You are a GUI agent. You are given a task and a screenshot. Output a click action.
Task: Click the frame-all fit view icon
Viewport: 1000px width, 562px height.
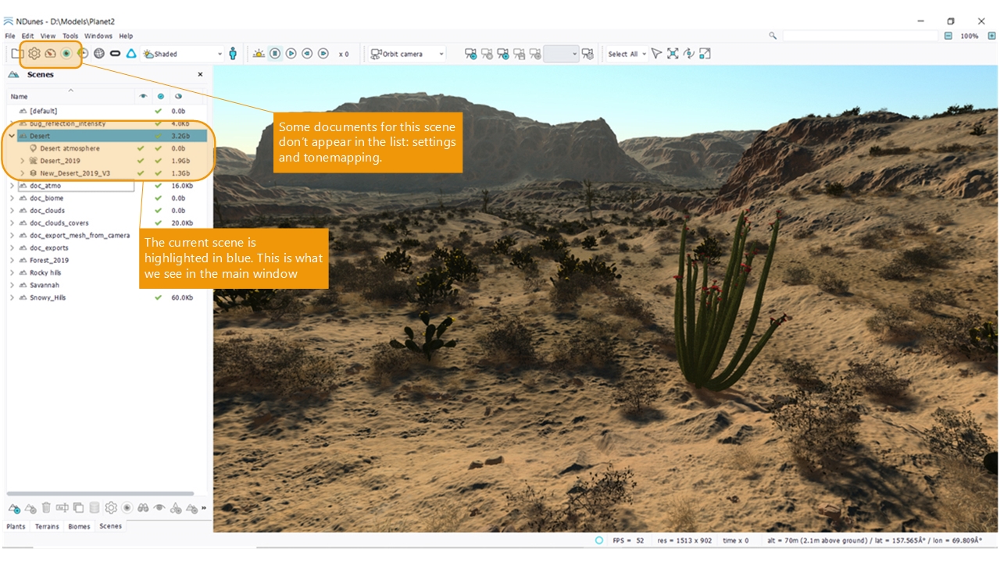coord(673,54)
